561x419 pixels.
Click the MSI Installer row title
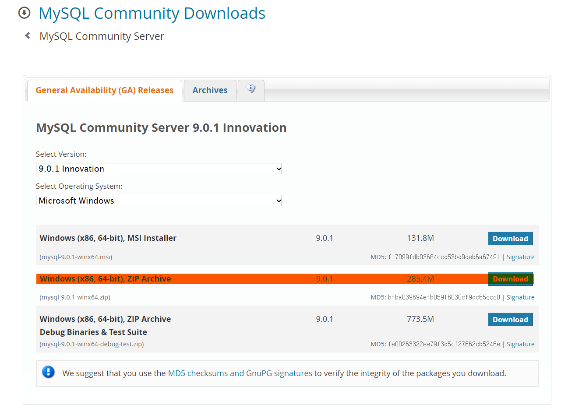[108, 238]
